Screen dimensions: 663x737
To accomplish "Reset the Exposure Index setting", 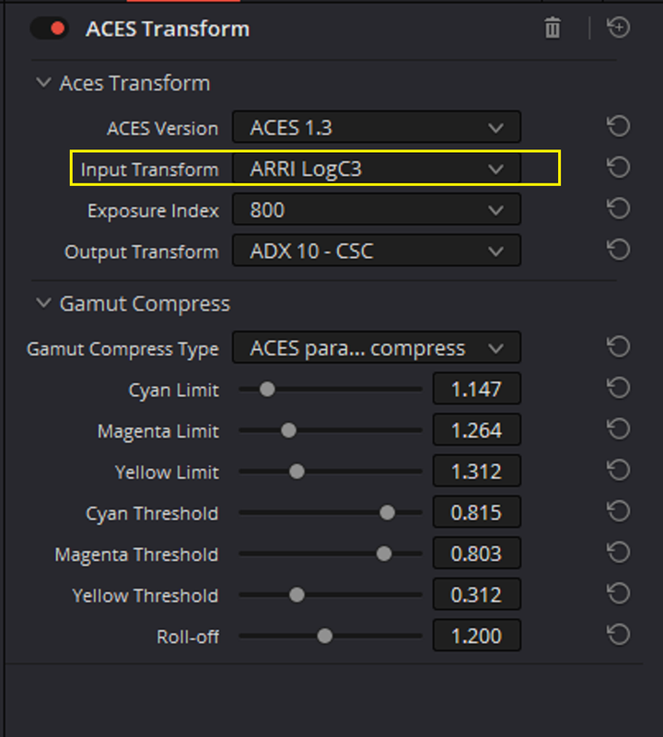I will click(x=619, y=208).
